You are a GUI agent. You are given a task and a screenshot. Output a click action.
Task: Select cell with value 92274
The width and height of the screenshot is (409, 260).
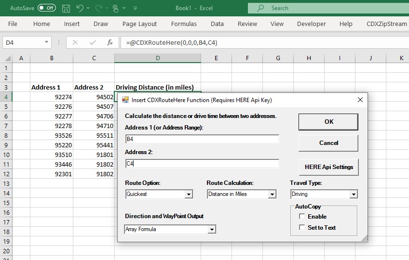point(52,97)
